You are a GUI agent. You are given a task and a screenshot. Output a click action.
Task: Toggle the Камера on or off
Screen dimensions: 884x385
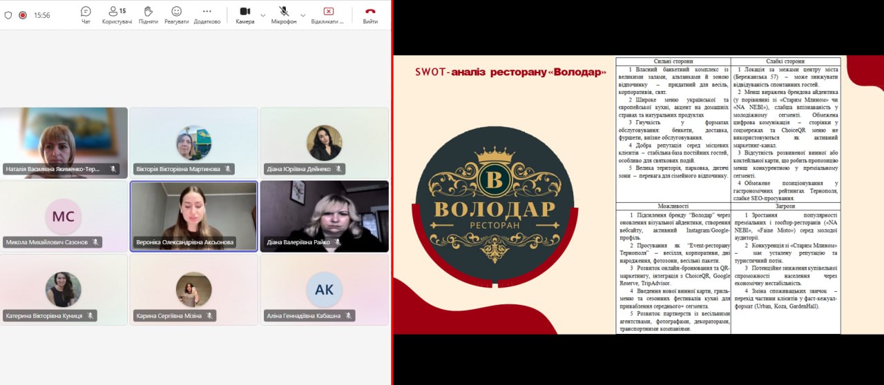(245, 15)
